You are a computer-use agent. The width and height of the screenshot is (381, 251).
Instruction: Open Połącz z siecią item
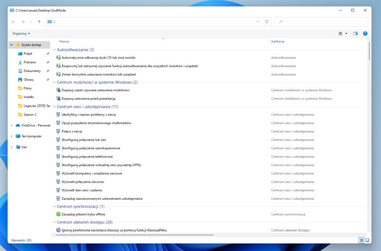[x=72, y=131]
